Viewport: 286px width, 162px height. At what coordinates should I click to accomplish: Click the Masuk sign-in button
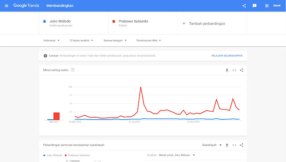[x=277, y=6]
